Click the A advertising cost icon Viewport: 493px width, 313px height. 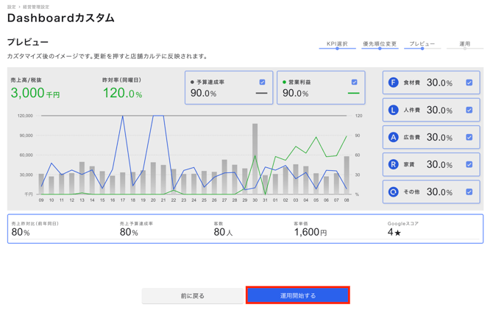click(393, 137)
